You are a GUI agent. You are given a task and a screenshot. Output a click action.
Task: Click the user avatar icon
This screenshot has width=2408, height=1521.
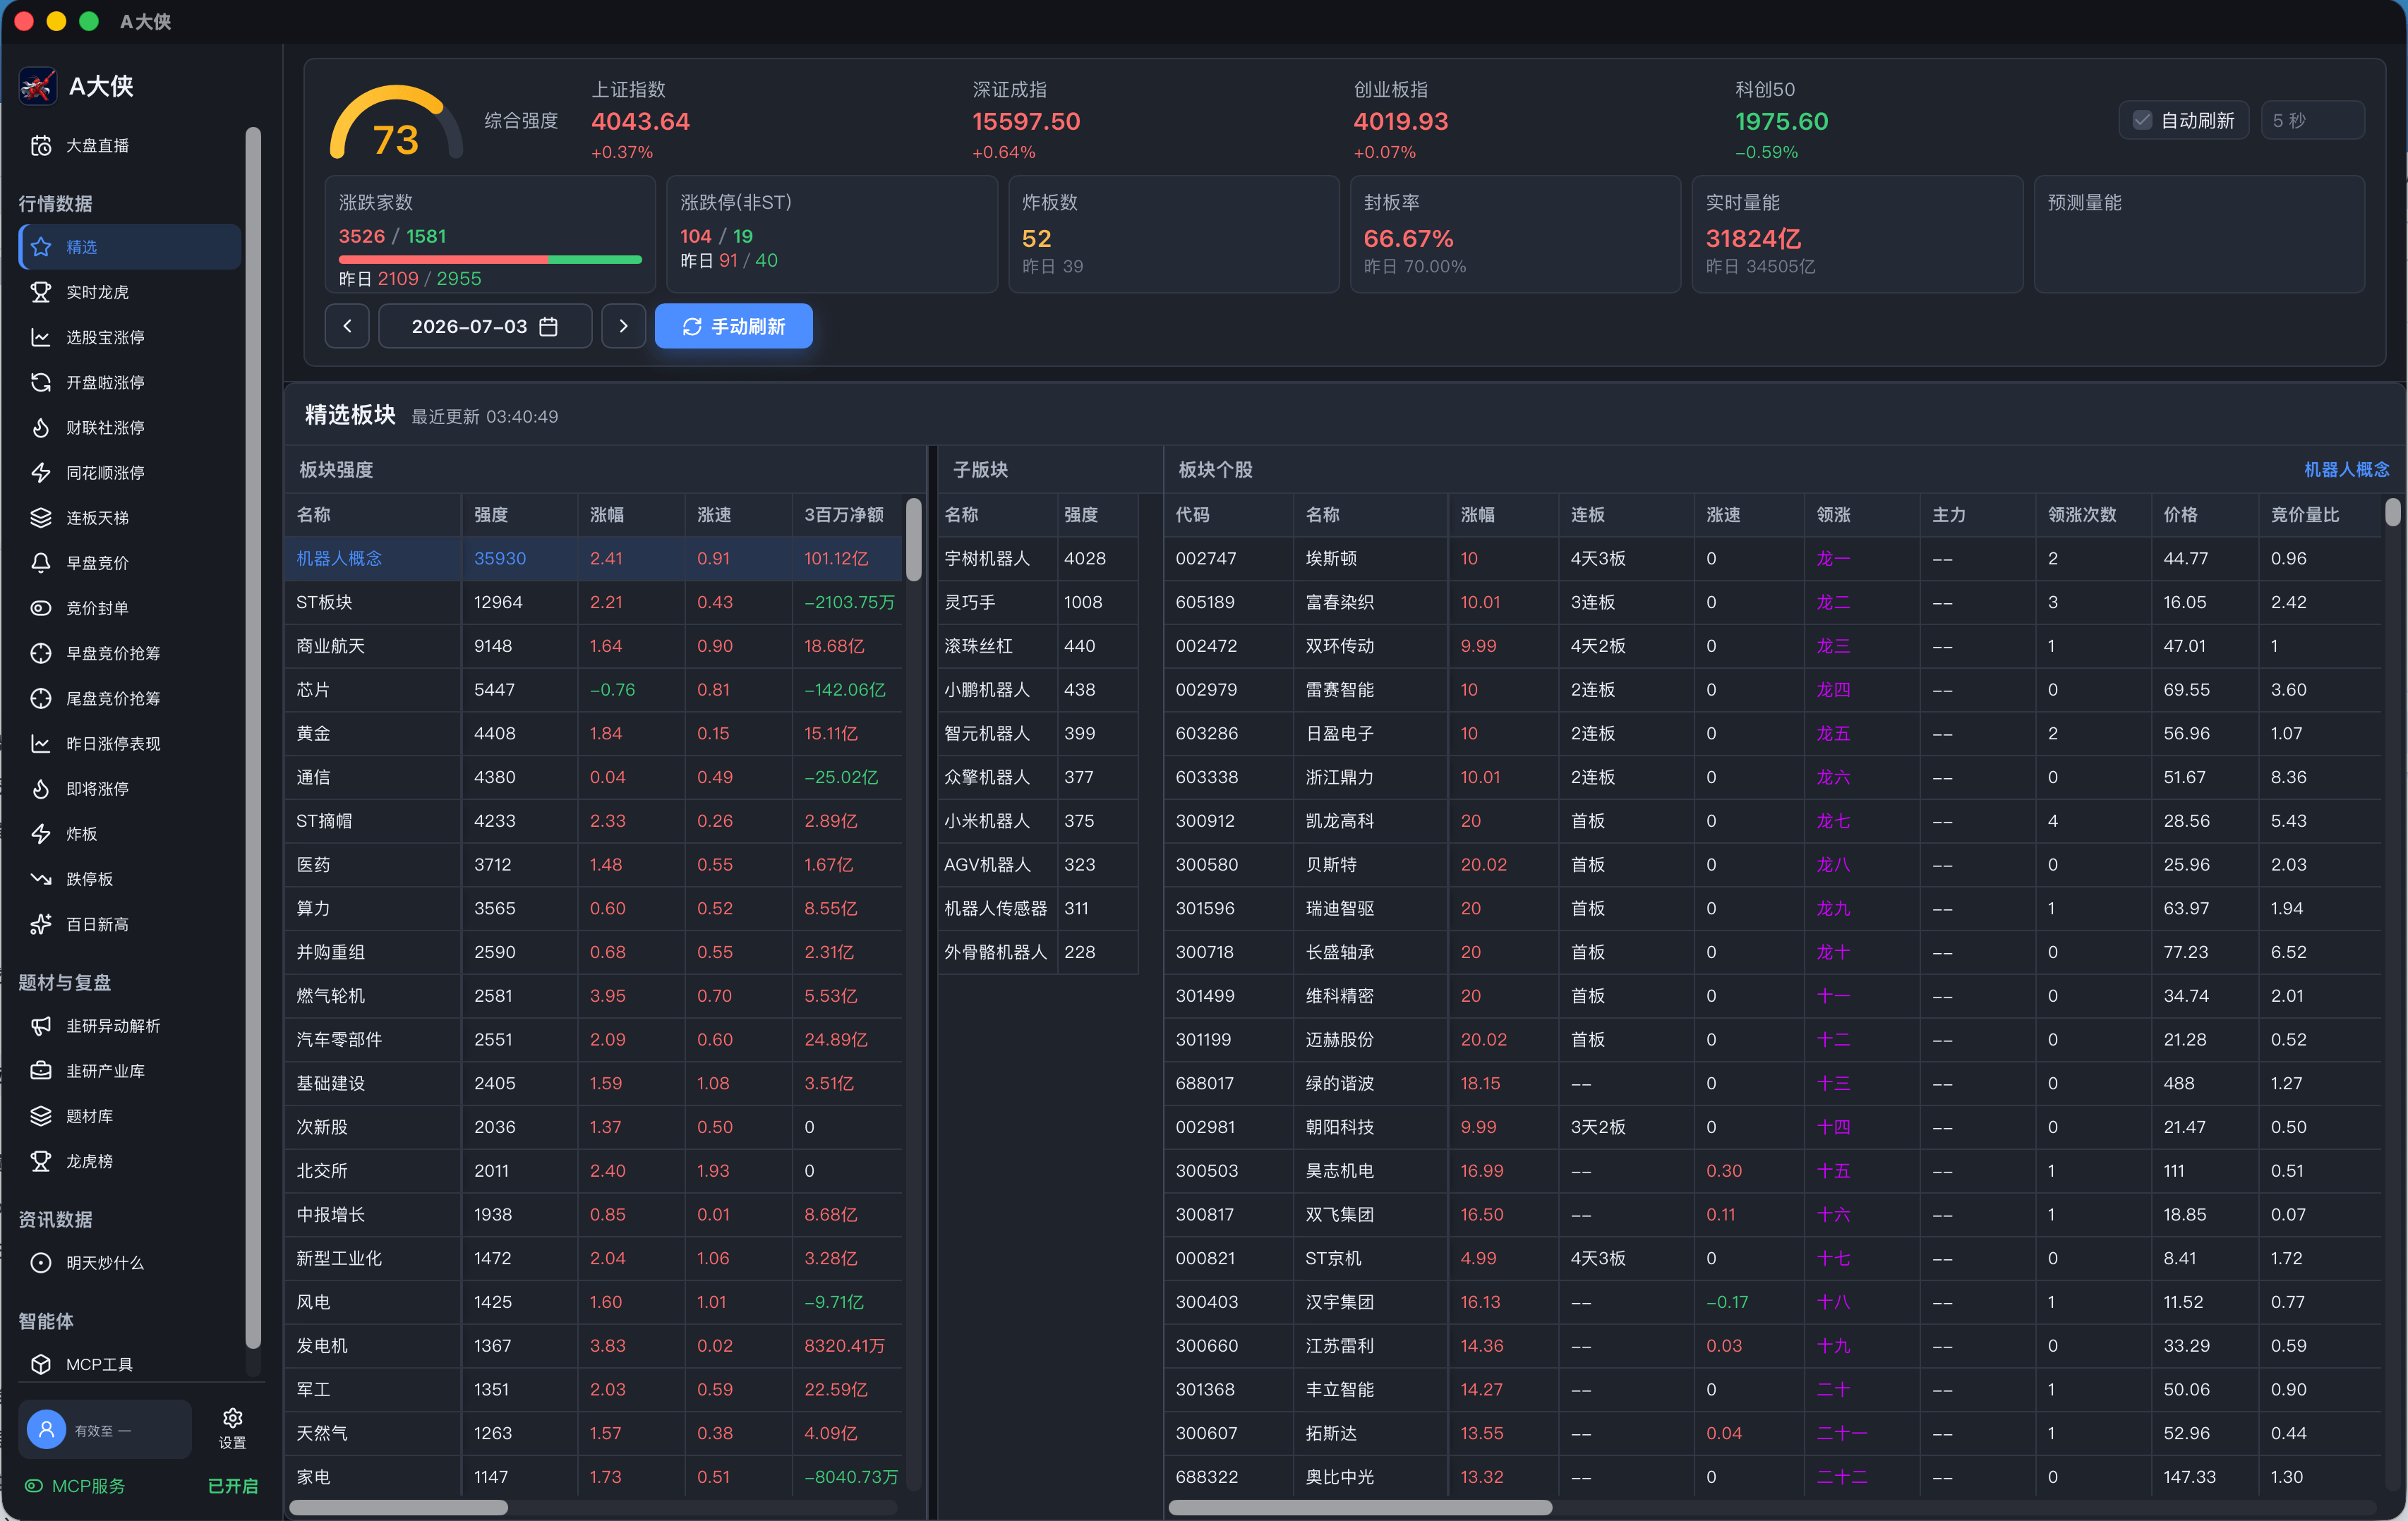(46, 1429)
